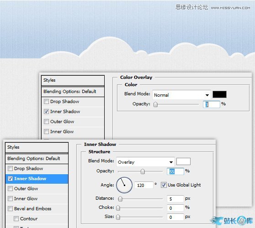Screen dimensions: 255x228
Task: Enable Drop Shadow in lower Styles list
Action: 10,168
